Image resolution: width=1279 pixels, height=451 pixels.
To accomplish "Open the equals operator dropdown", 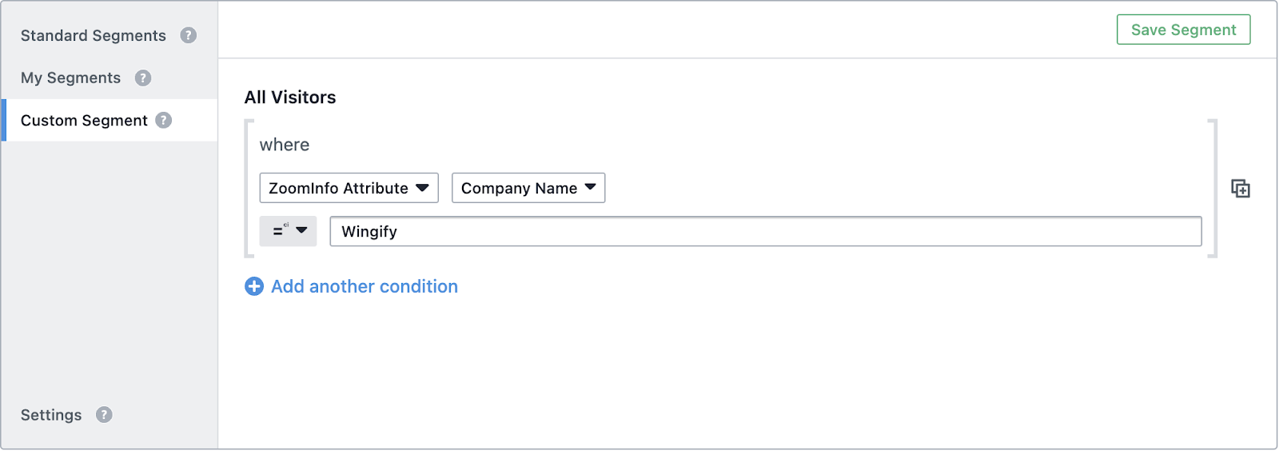I will (x=288, y=230).
